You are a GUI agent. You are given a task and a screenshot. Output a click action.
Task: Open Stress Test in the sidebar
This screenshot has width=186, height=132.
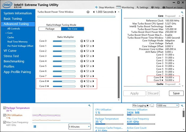(x=11, y=56)
